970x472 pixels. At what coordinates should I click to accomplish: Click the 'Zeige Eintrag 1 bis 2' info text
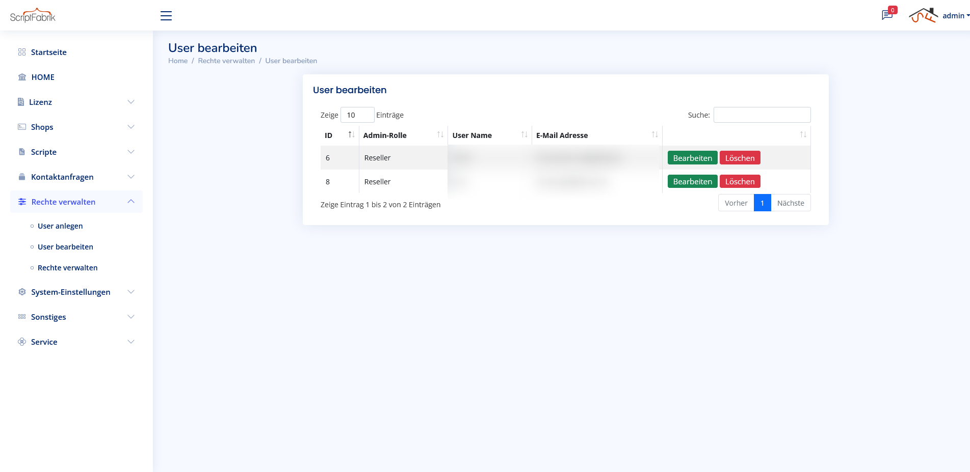380,205
